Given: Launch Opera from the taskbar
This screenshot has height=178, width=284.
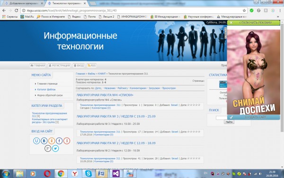Looking at the screenshot, I should 47,174.
